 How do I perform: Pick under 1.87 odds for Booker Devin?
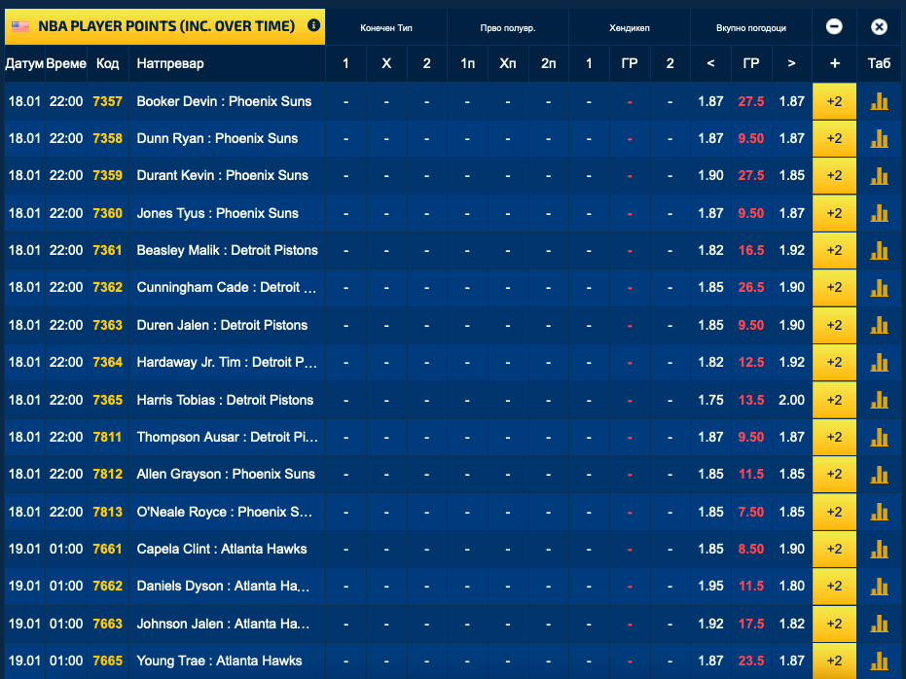710,101
